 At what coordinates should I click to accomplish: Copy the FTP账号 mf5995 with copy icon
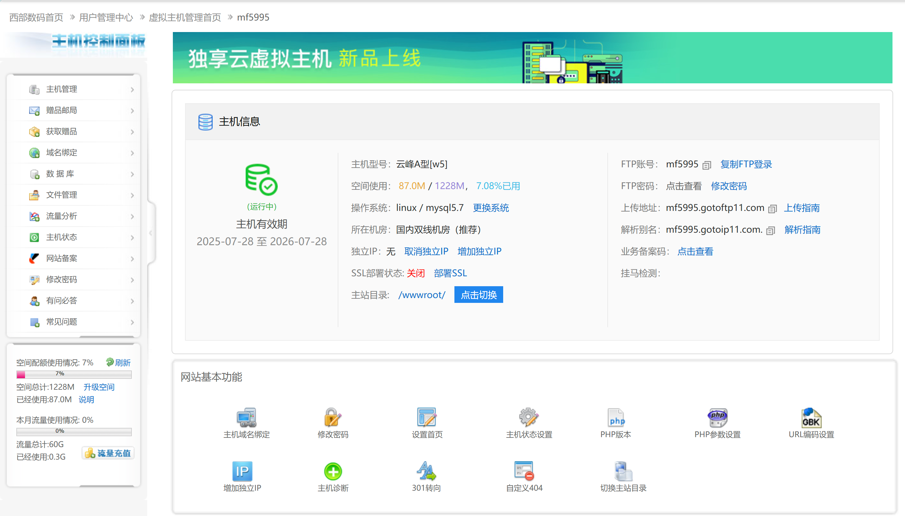point(706,165)
